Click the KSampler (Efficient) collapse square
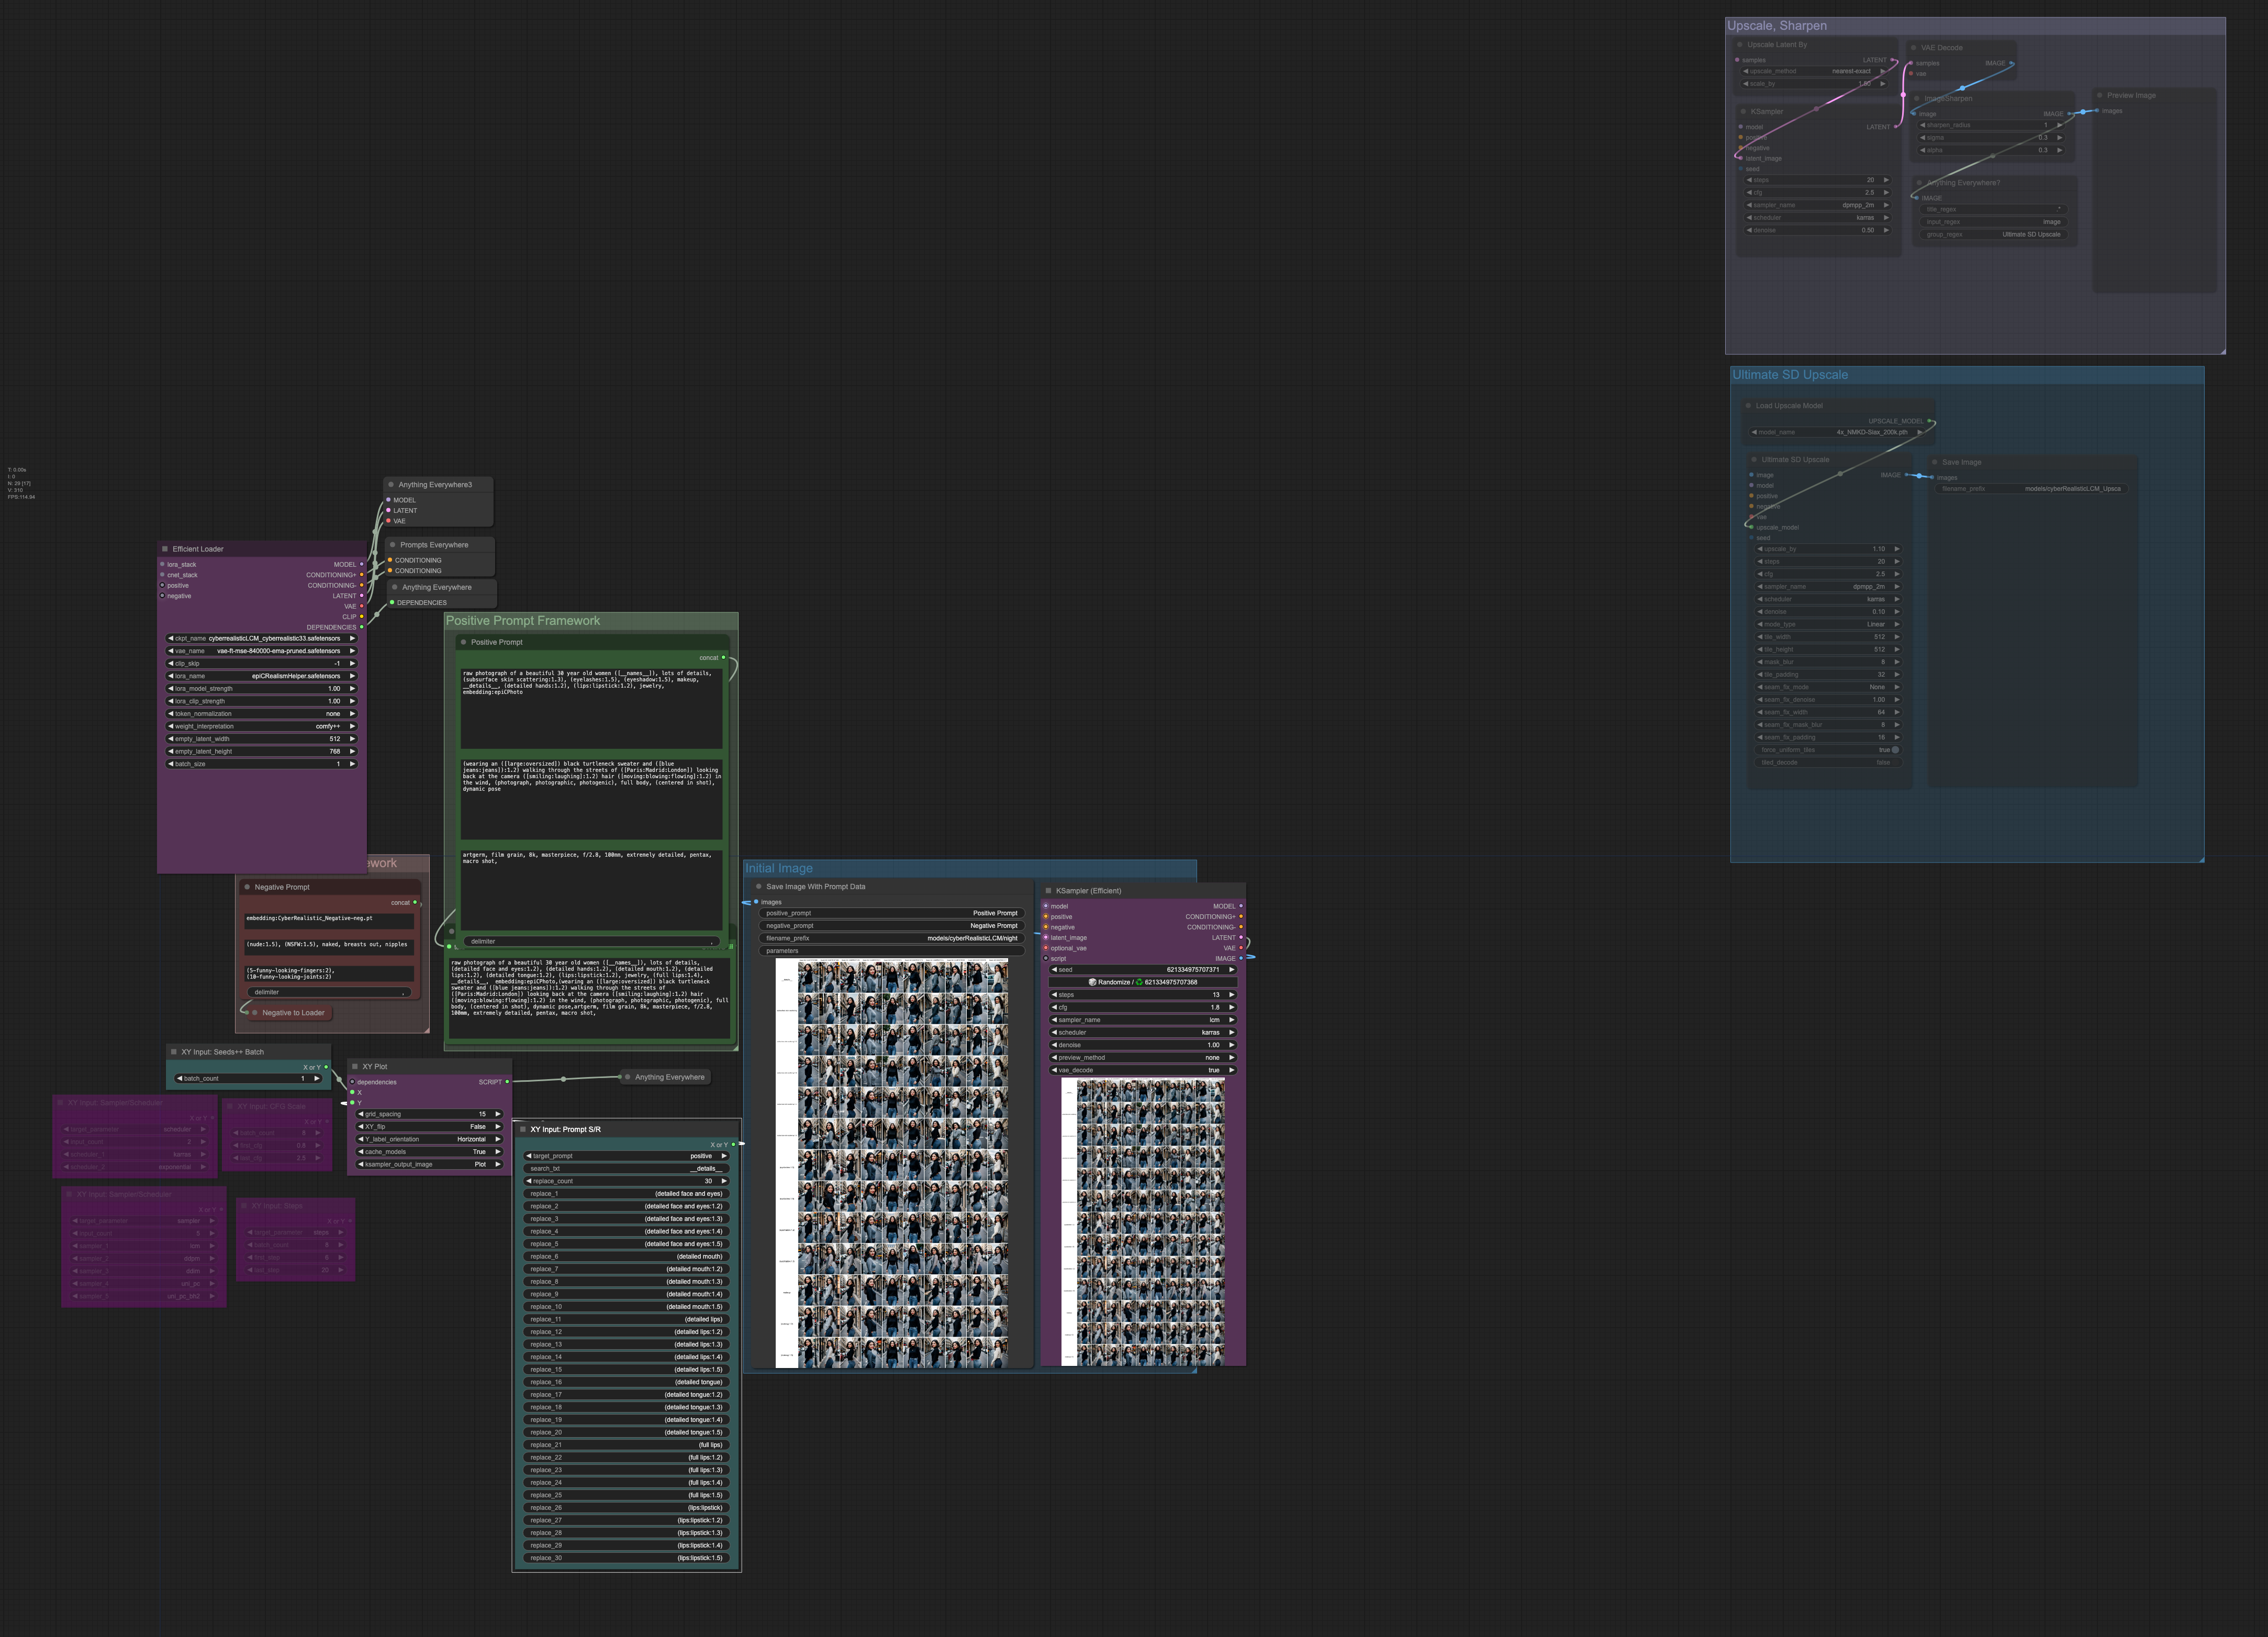Viewport: 2268px width, 1637px height. click(x=1048, y=891)
